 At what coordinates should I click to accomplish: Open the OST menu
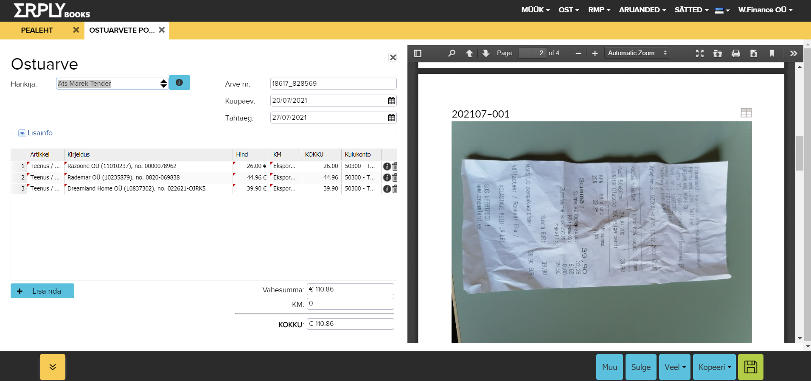[569, 10]
